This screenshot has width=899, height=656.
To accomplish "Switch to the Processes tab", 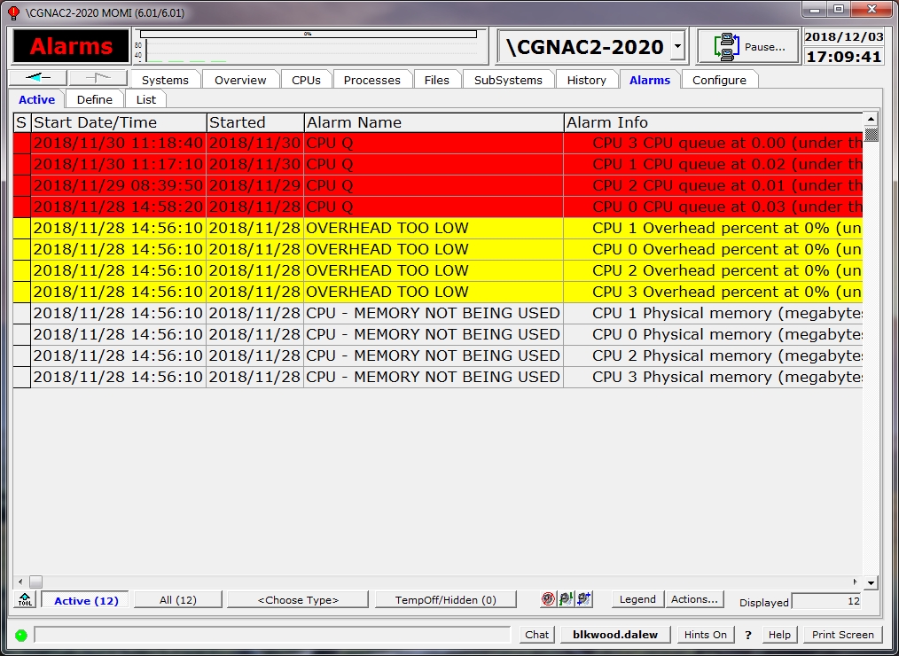I will pos(371,80).
